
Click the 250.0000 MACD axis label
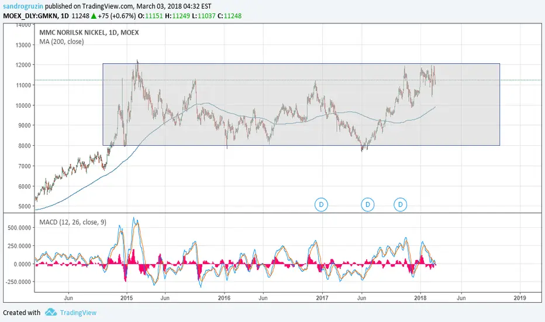tap(19, 246)
